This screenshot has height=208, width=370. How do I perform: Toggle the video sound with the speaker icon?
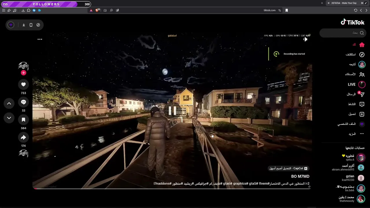305,39
